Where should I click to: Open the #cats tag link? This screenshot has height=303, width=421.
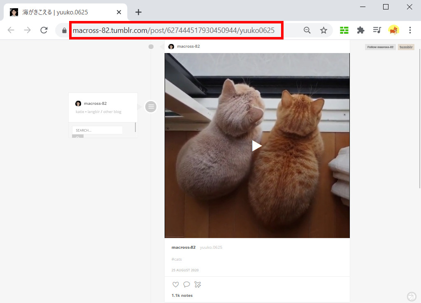click(x=177, y=259)
